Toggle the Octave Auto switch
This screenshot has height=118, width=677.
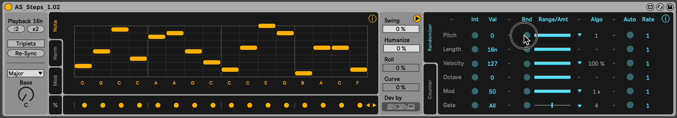click(x=630, y=77)
